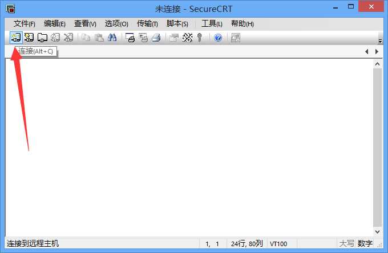Click the Quick Connect lightning icon
Viewport: 388px width, 253px height.
(x=29, y=38)
